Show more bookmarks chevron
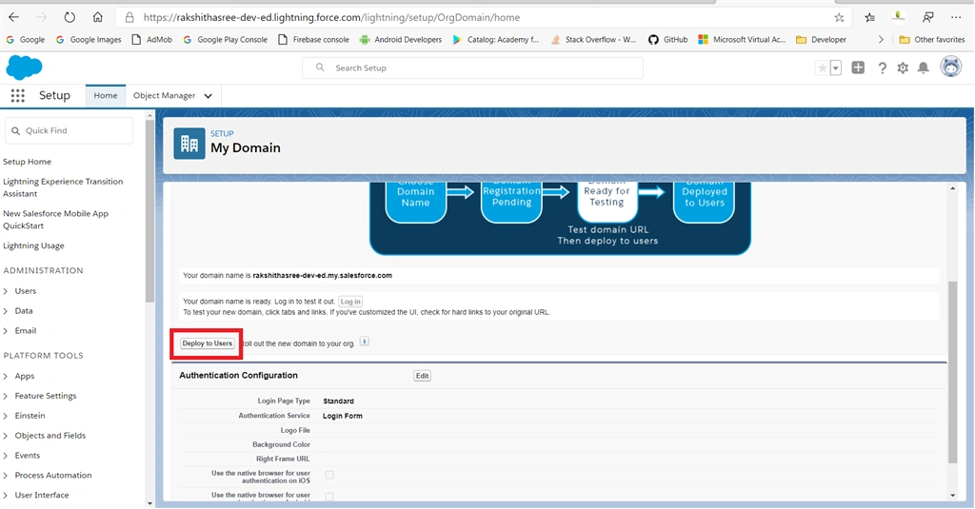Screen dimensions: 975x509 pyautogui.click(x=881, y=39)
